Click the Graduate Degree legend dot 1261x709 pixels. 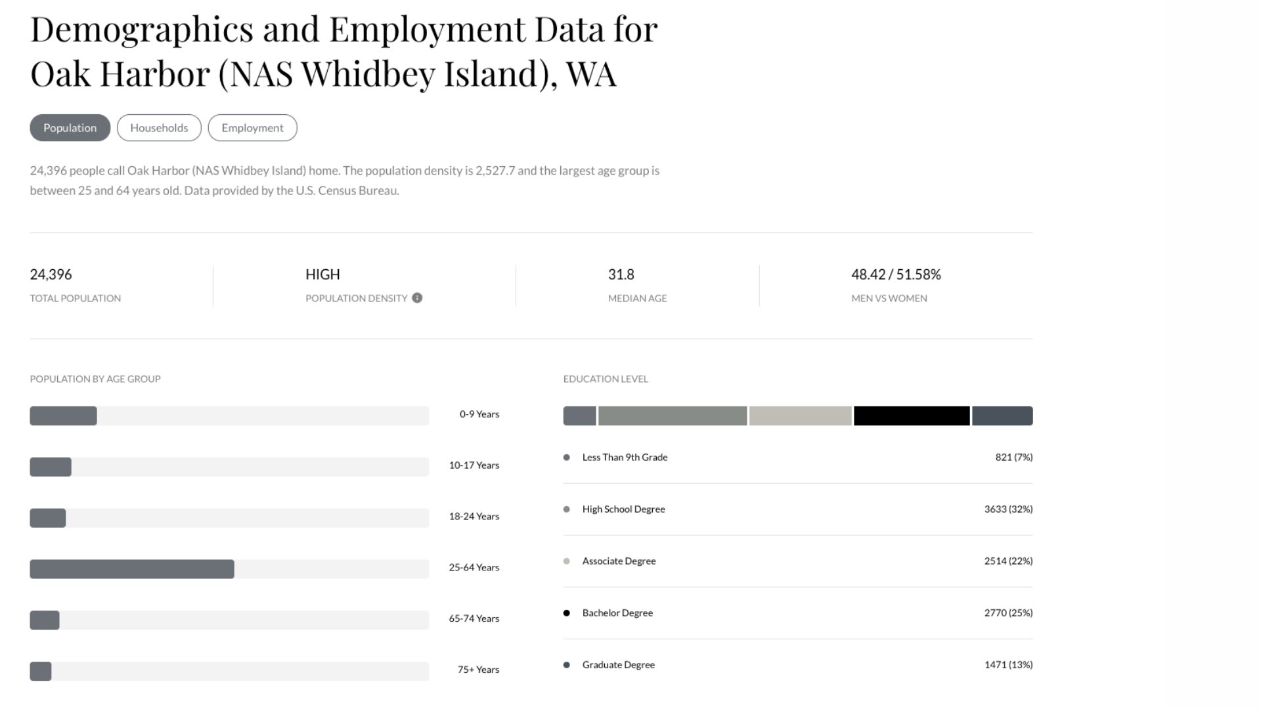(x=567, y=665)
